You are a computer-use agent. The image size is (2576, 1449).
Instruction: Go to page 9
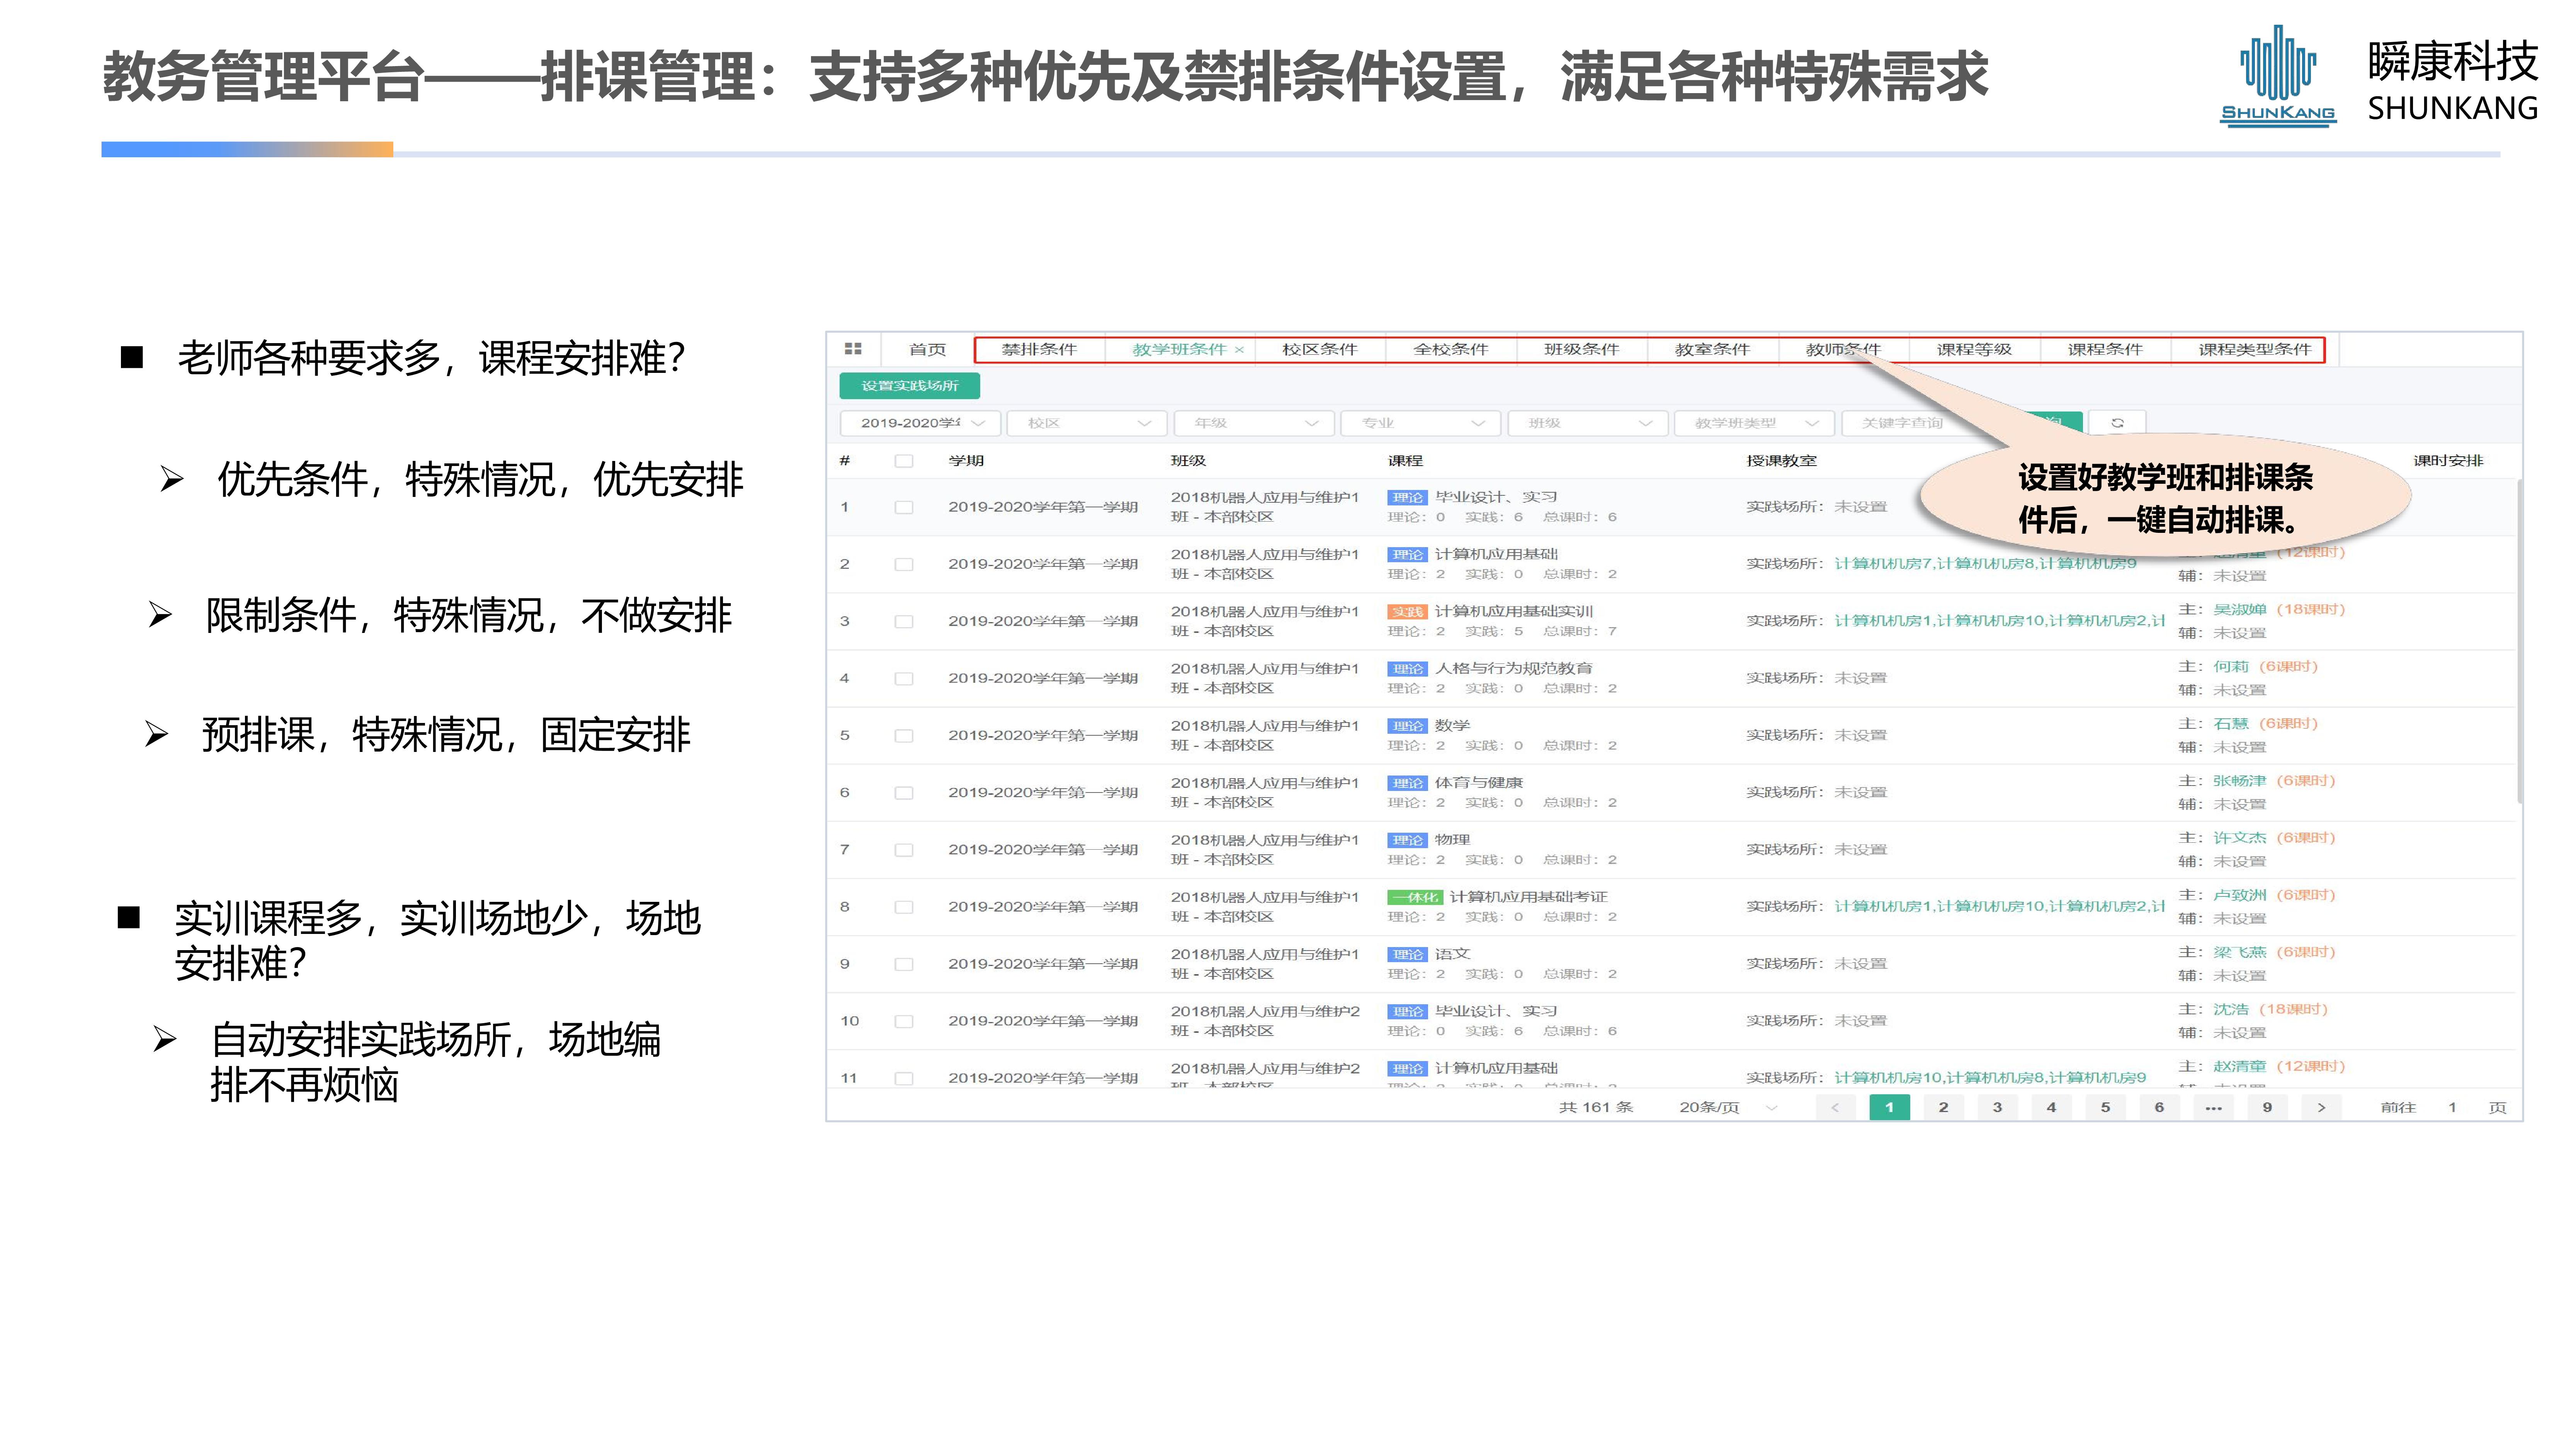click(x=2267, y=1107)
